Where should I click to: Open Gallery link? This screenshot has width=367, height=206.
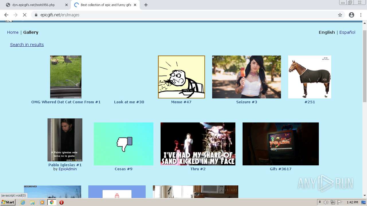pos(31,32)
